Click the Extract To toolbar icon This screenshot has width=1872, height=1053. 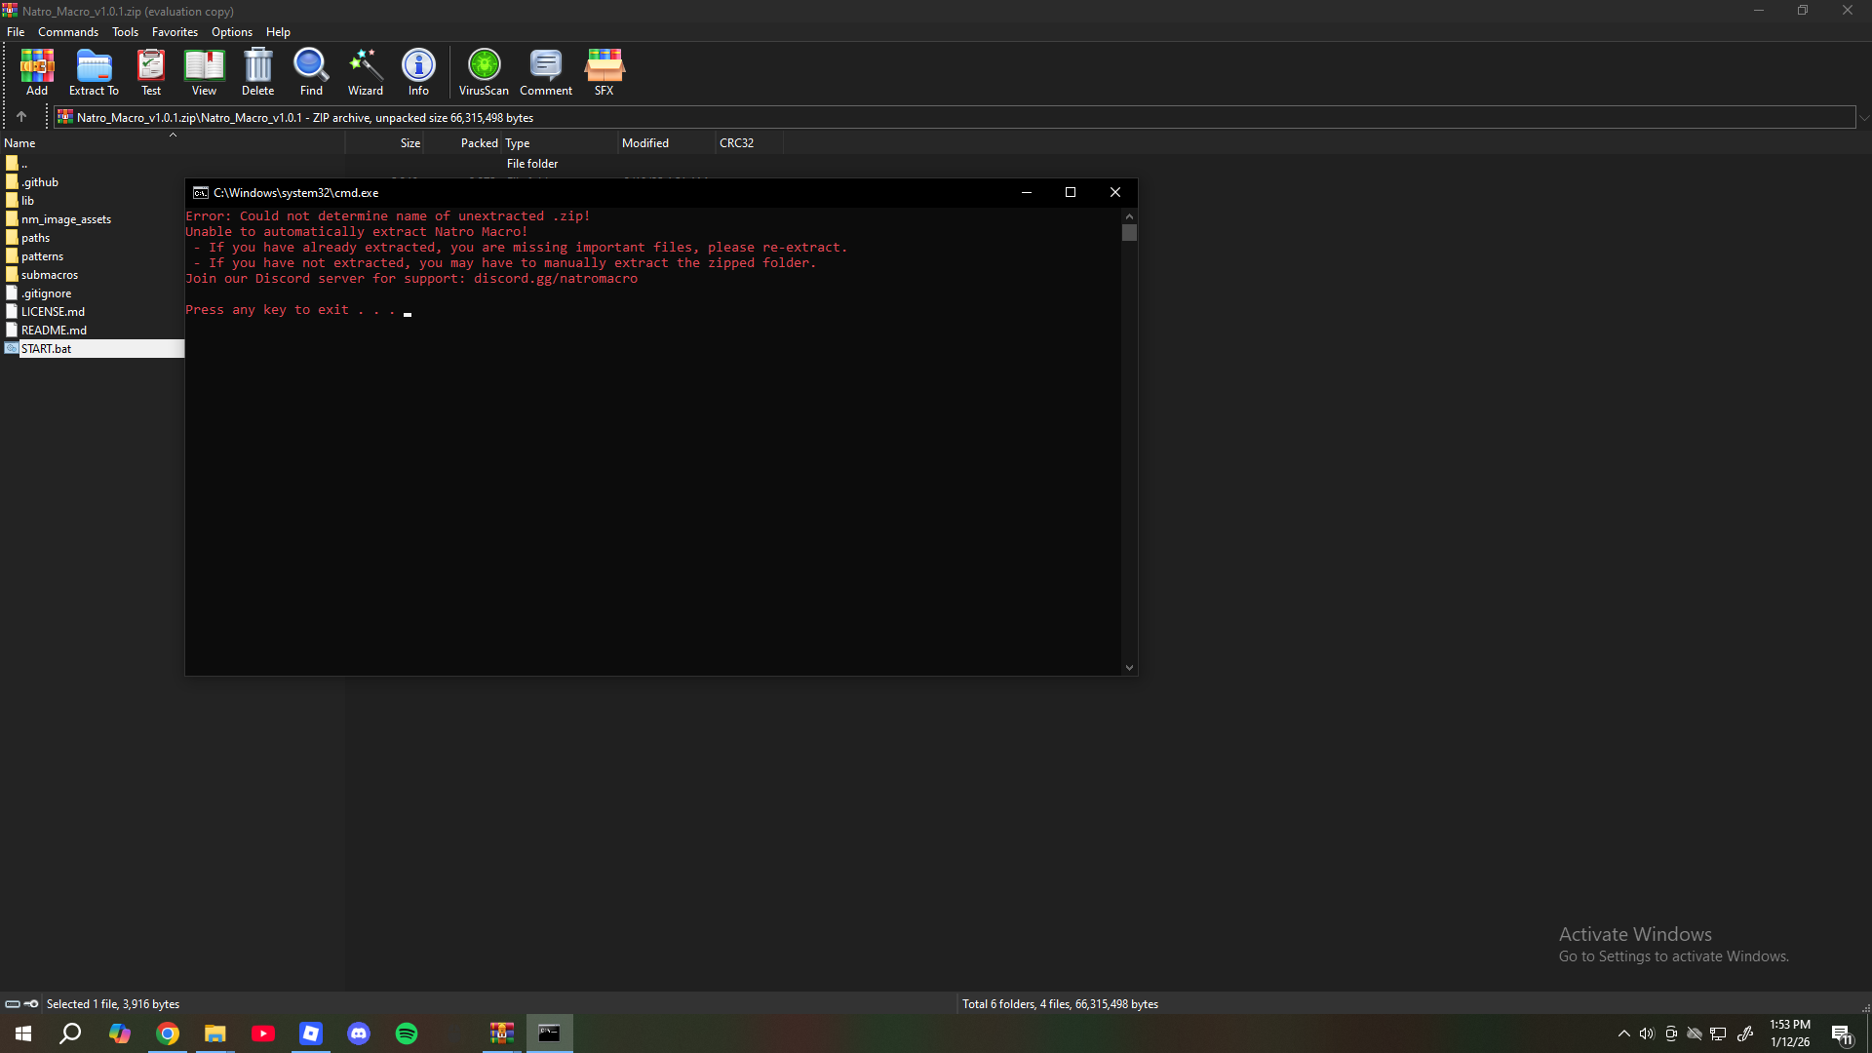94,72
